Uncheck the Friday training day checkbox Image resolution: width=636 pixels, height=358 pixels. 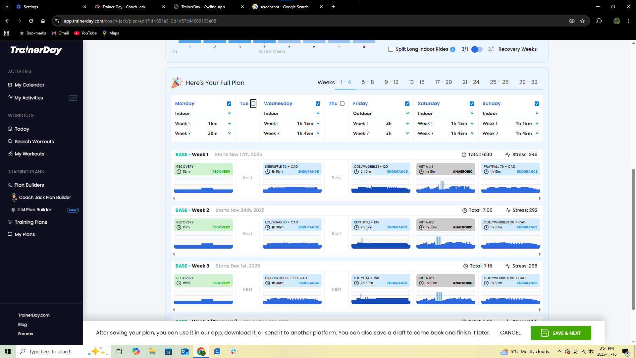pyautogui.click(x=407, y=104)
